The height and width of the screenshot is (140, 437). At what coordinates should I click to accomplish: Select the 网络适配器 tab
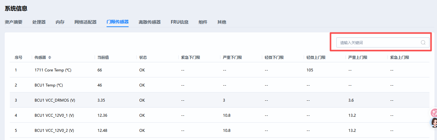(x=86, y=22)
